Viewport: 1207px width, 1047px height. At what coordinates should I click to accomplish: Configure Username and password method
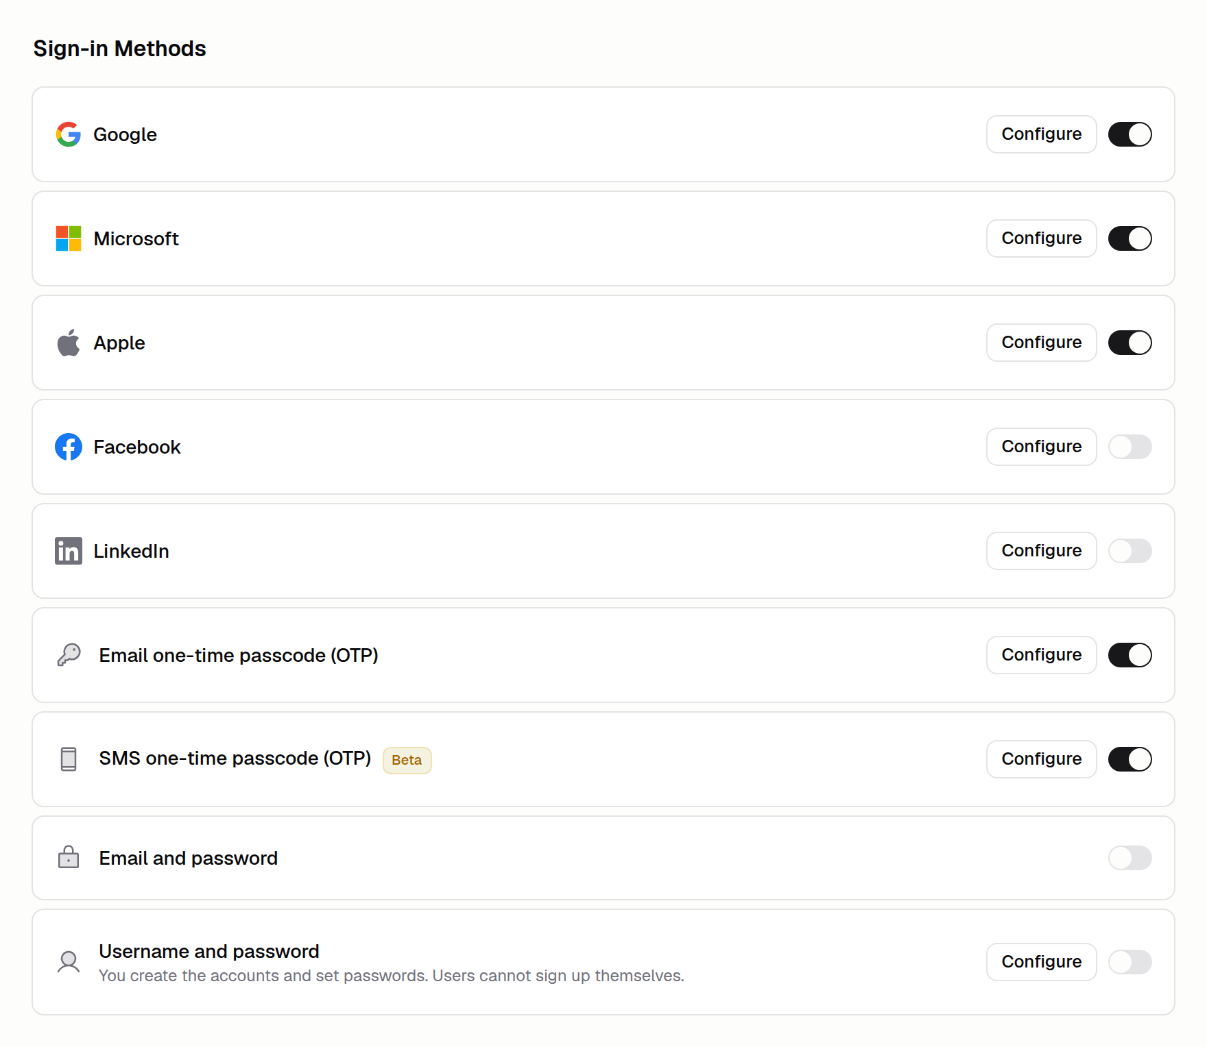tap(1042, 962)
